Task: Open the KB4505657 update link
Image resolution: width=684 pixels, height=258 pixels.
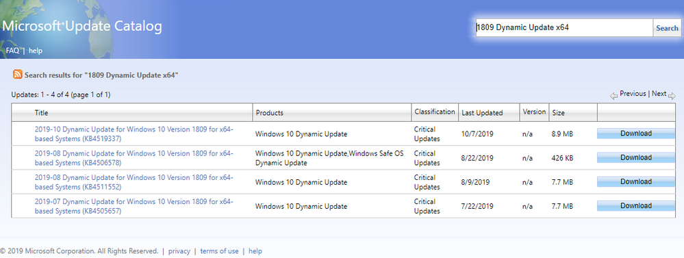Action: click(134, 206)
